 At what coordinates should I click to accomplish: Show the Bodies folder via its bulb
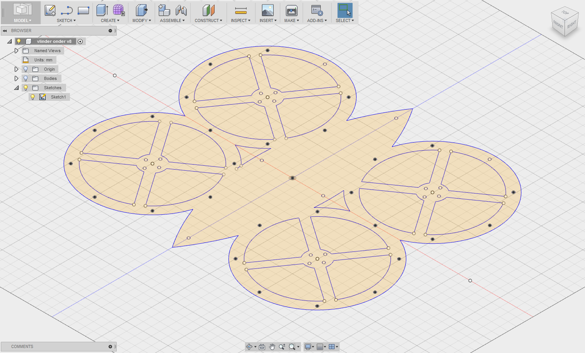26,78
